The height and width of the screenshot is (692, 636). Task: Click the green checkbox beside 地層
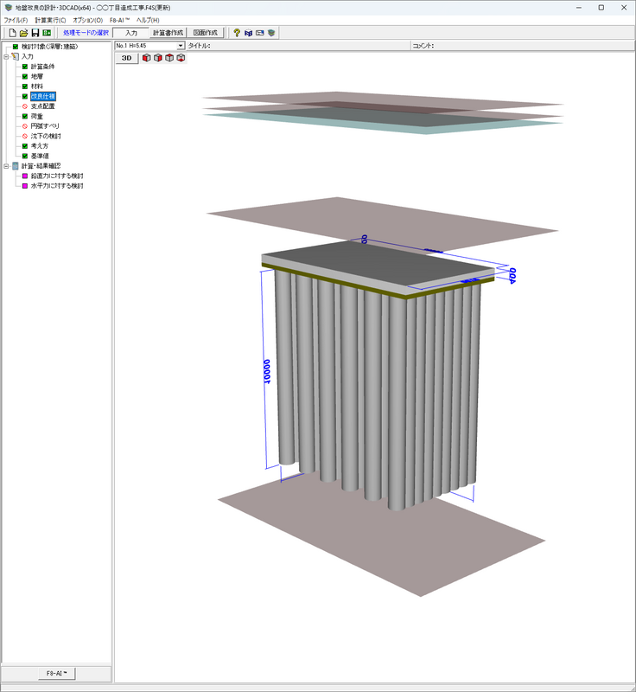pyautogui.click(x=25, y=76)
